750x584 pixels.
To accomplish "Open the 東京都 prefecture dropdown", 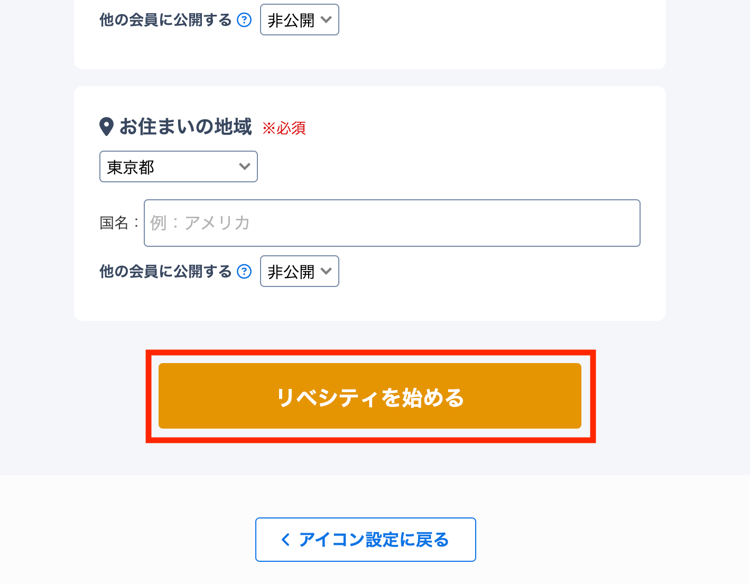I will tap(178, 166).
